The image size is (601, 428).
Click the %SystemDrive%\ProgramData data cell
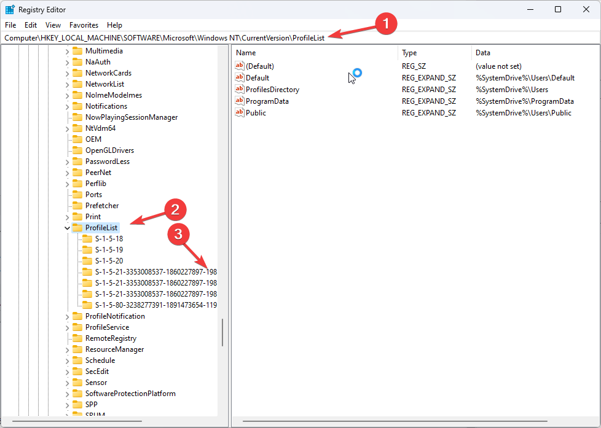(525, 101)
